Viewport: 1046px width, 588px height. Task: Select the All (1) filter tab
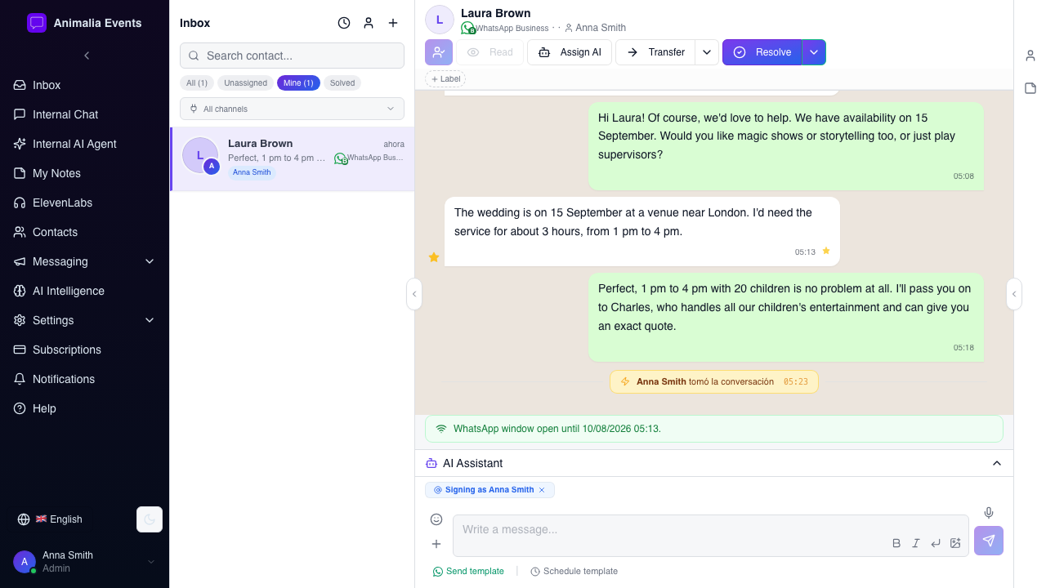coord(197,83)
